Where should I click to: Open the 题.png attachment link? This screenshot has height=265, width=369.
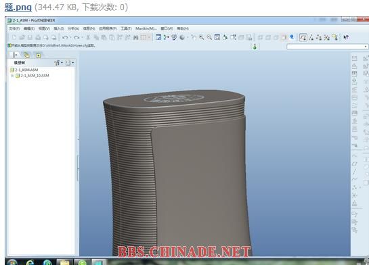click(18, 7)
